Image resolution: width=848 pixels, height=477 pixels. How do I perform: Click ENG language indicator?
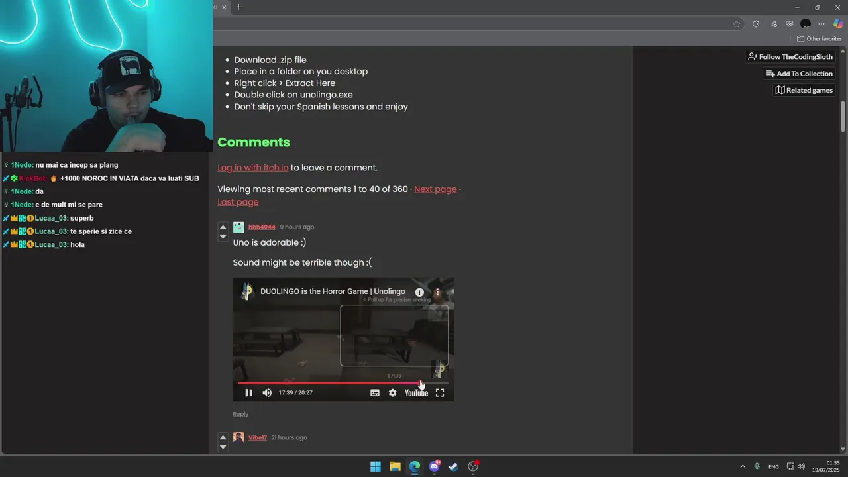[x=774, y=467]
